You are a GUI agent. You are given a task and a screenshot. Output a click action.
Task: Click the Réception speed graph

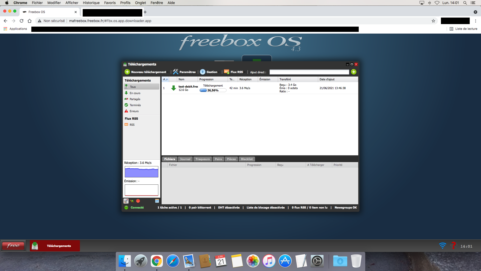pos(142,172)
